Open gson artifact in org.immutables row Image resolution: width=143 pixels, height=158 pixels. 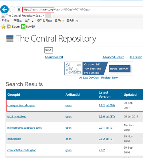click(x=68, y=117)
